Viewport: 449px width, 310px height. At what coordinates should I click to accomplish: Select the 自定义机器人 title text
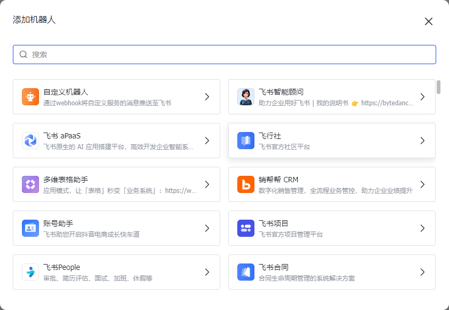(x=66, y=92)
